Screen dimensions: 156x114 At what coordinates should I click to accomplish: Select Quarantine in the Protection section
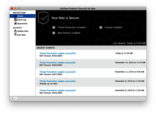[x=22, y=23]
